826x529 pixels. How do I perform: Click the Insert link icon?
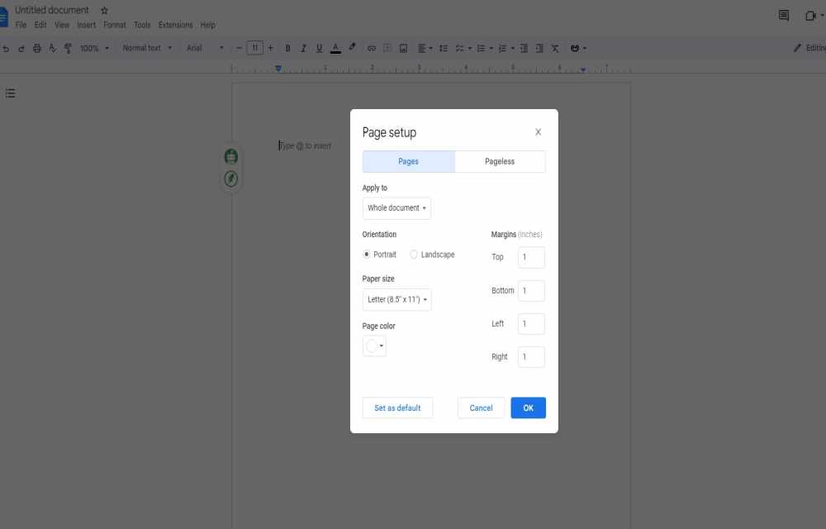pos(371,47)
